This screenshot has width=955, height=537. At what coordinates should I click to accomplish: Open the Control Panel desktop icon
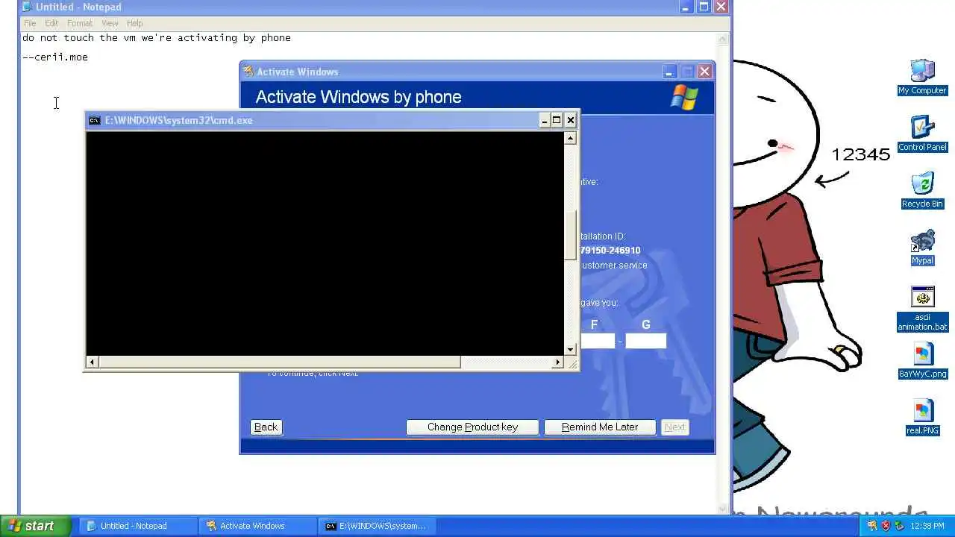[922, 134]
